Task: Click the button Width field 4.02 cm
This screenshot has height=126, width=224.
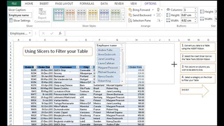Action: pos(187,21)
